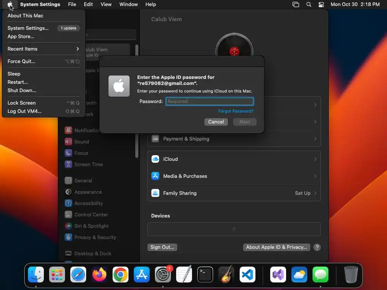
Task: Open Control Center in the menu bar
Action: click(321, 5)
